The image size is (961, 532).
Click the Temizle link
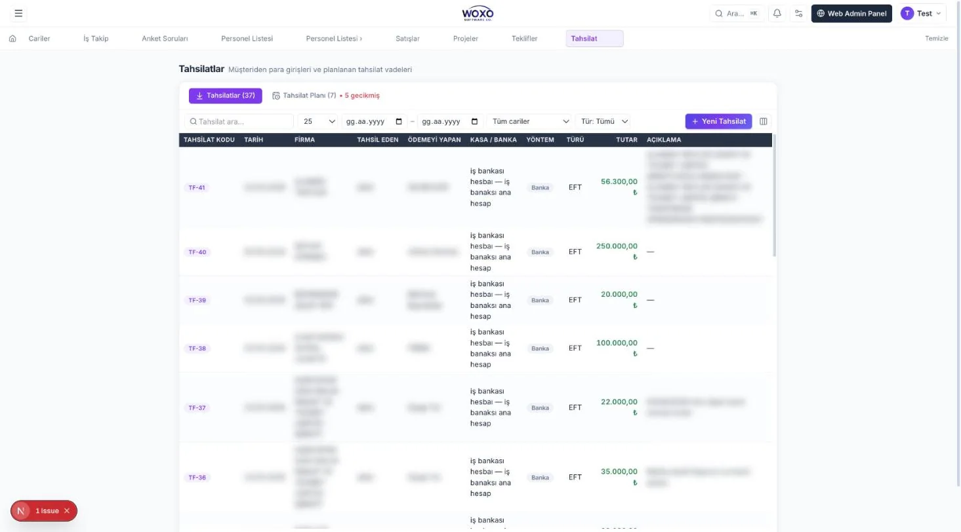tap(937, 39)
